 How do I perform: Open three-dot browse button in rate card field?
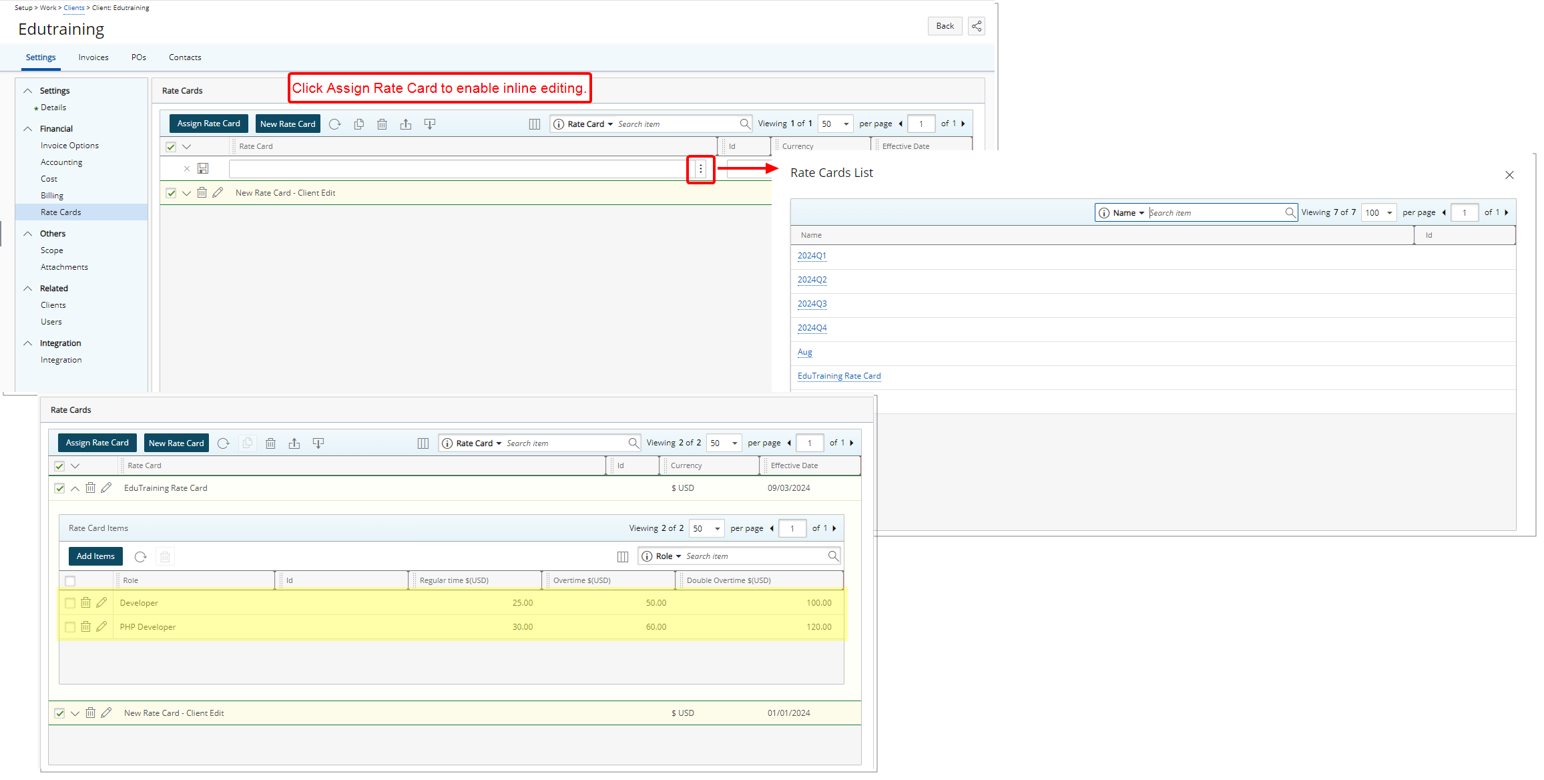click(700, 169)
